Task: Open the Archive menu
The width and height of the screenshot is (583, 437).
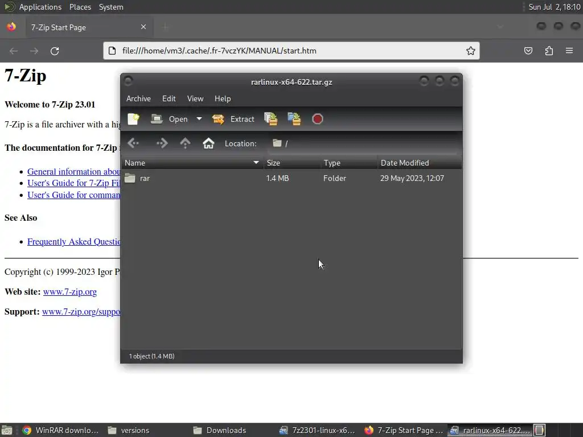Action: pyautogui.click(x=138, y=98)
